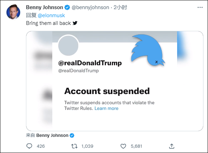Click the 426 replies count
The image size is (208, 153).
click(41, 146)
